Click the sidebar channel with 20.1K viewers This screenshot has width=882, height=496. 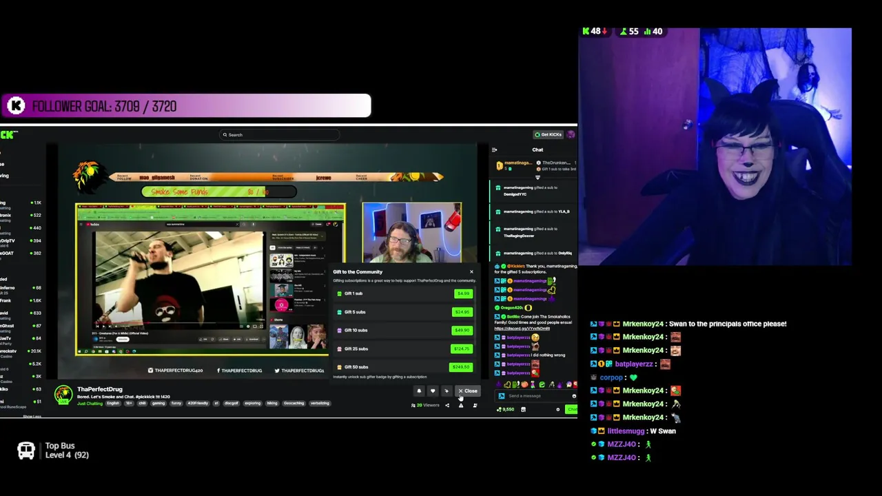click(21, 351)
